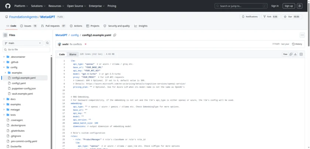310x149 pixels.
Task: Open the symbols panel icon
Action: [301, 54]
